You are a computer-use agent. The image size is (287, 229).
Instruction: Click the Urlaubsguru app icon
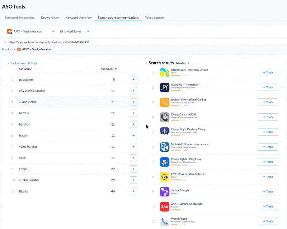pos(164,73)
